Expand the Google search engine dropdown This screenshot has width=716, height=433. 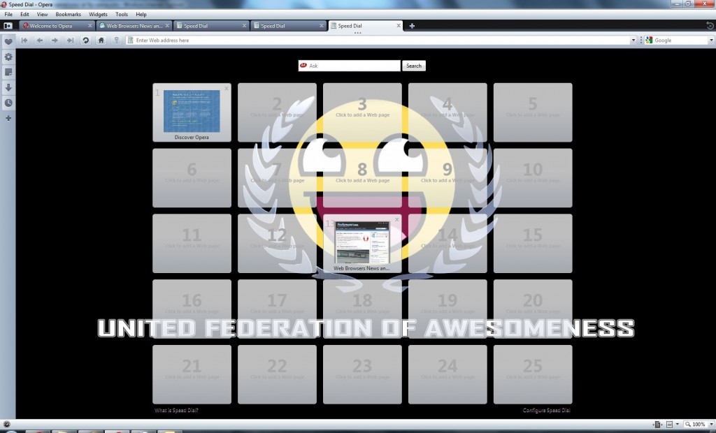(711, 41)
